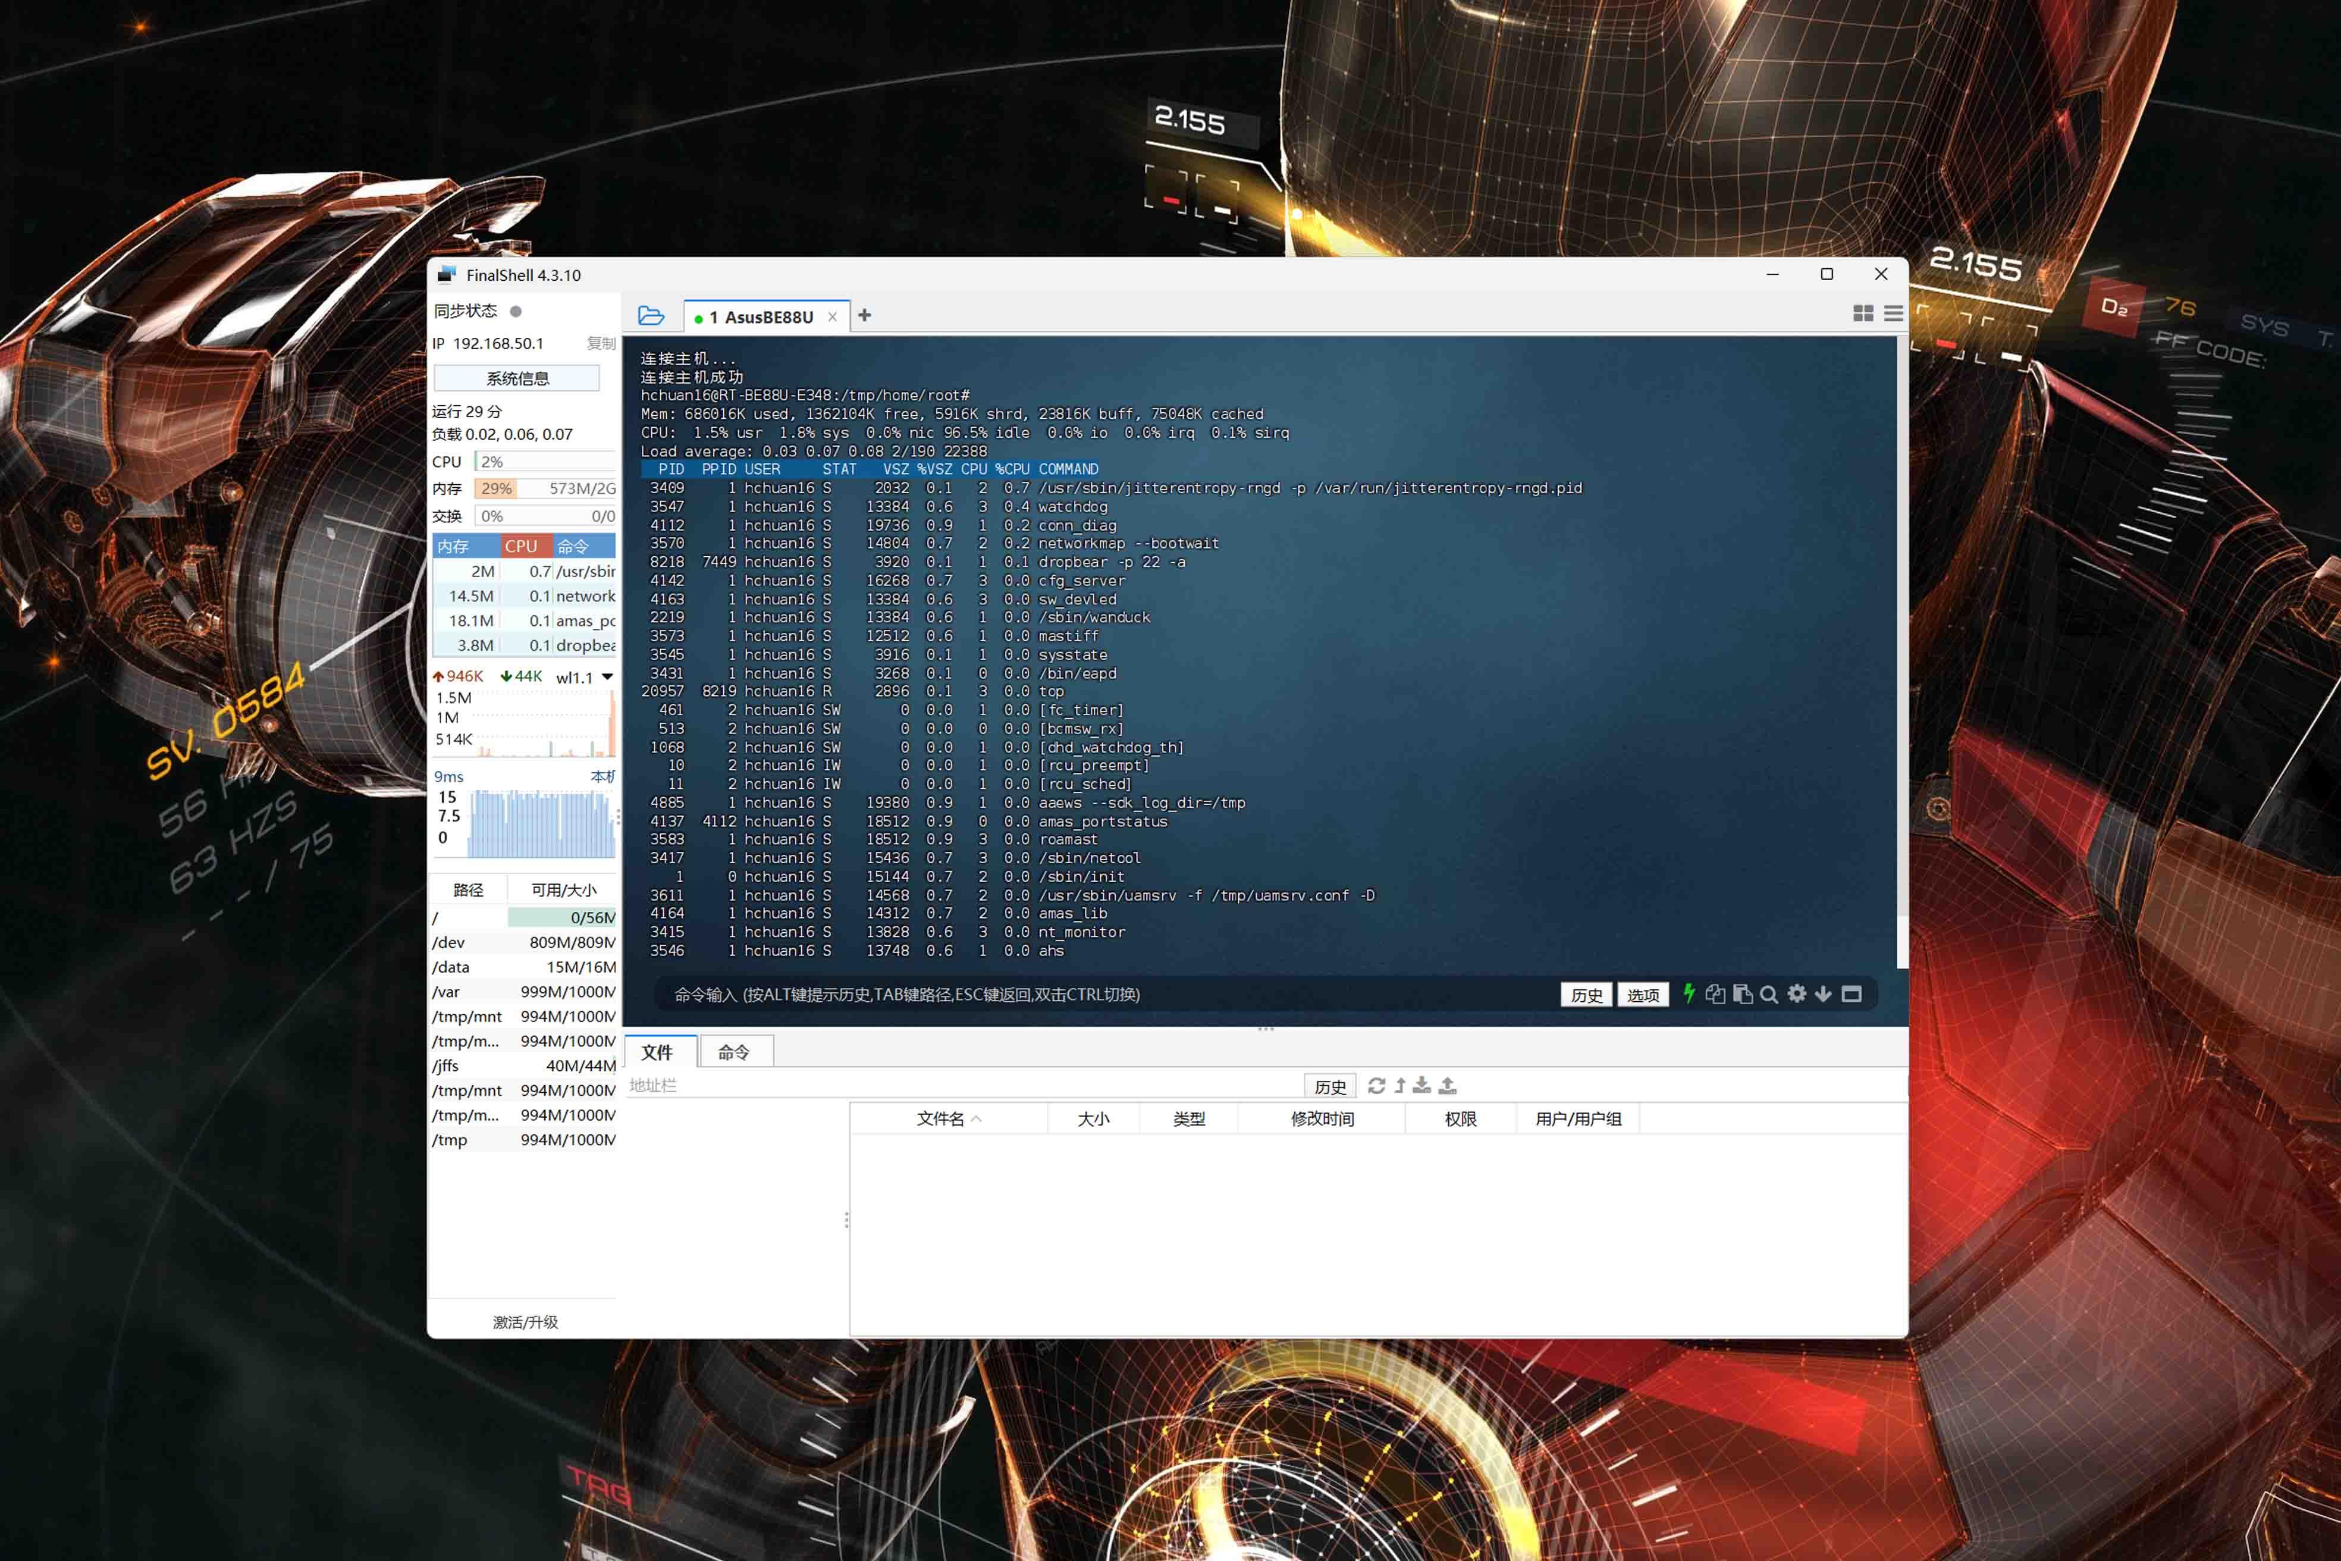Open the hamburger menu at top right
The height and width of the screenshot is (1561, 2341).
tap(1893, 314)
